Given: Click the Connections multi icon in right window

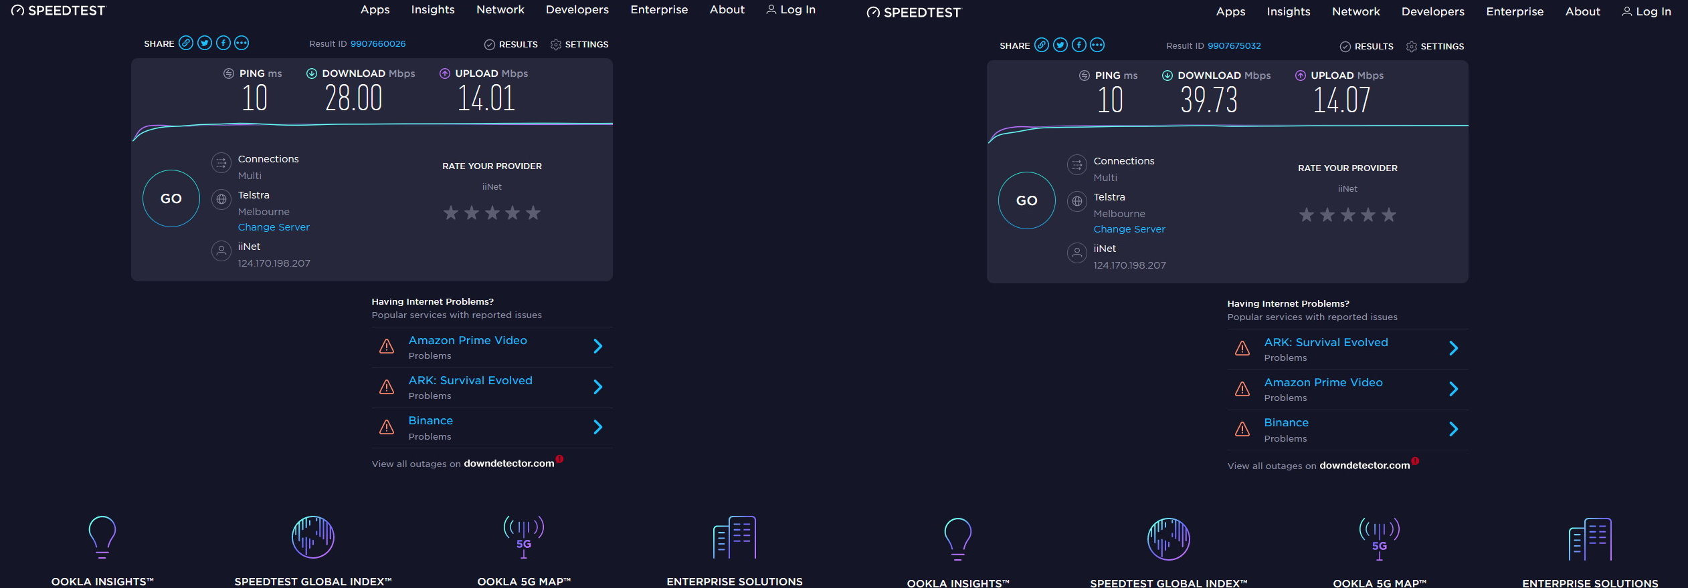Looking at the screenshot, I should click(x=1077, y=164).
